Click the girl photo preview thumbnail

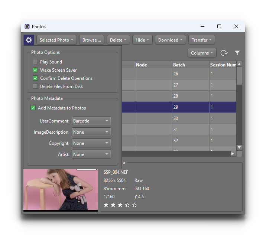pos(61,190)
